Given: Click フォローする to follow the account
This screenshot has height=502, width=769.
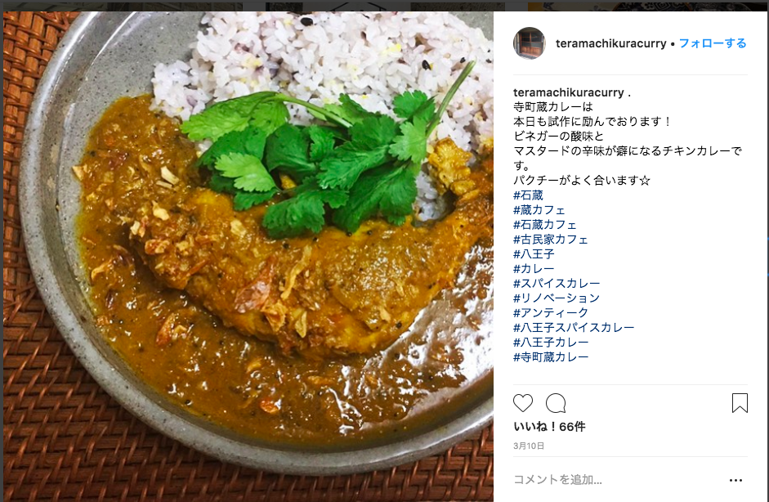Looking at the screenshot, I should click(713, 43).
